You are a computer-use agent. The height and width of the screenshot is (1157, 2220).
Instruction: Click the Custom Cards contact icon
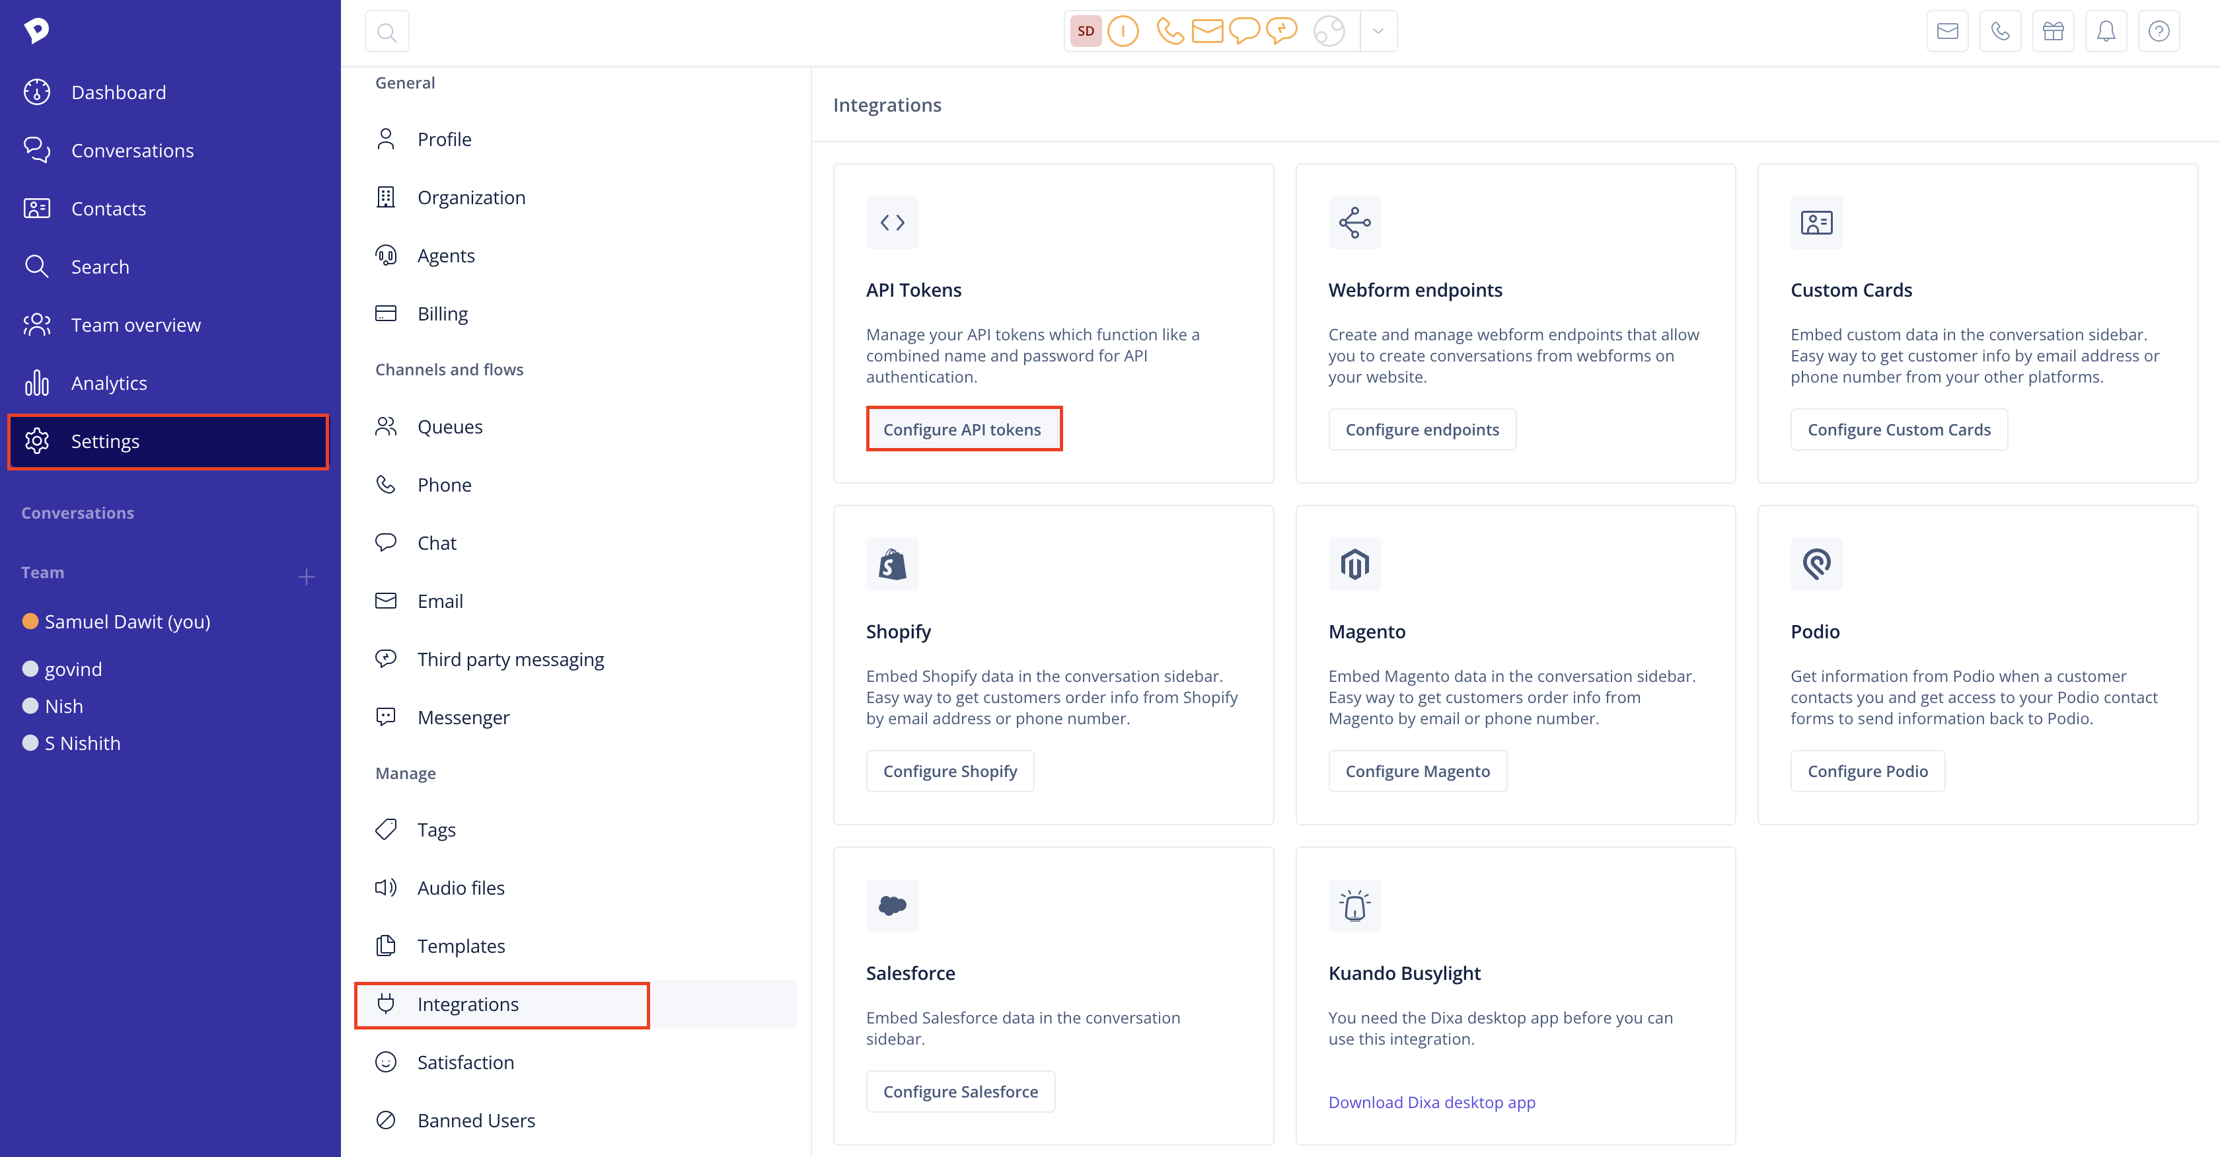1816,222
